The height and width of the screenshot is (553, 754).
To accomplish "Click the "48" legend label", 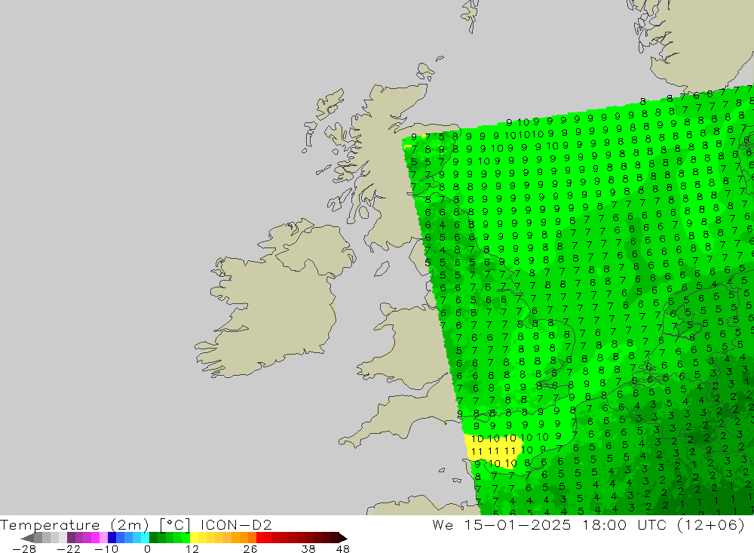I will point(343,549).
